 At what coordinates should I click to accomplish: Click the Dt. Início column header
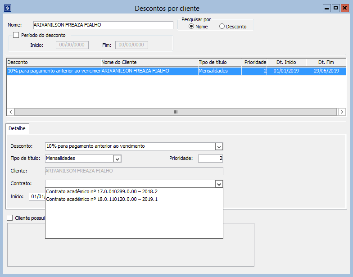point(286,62)
